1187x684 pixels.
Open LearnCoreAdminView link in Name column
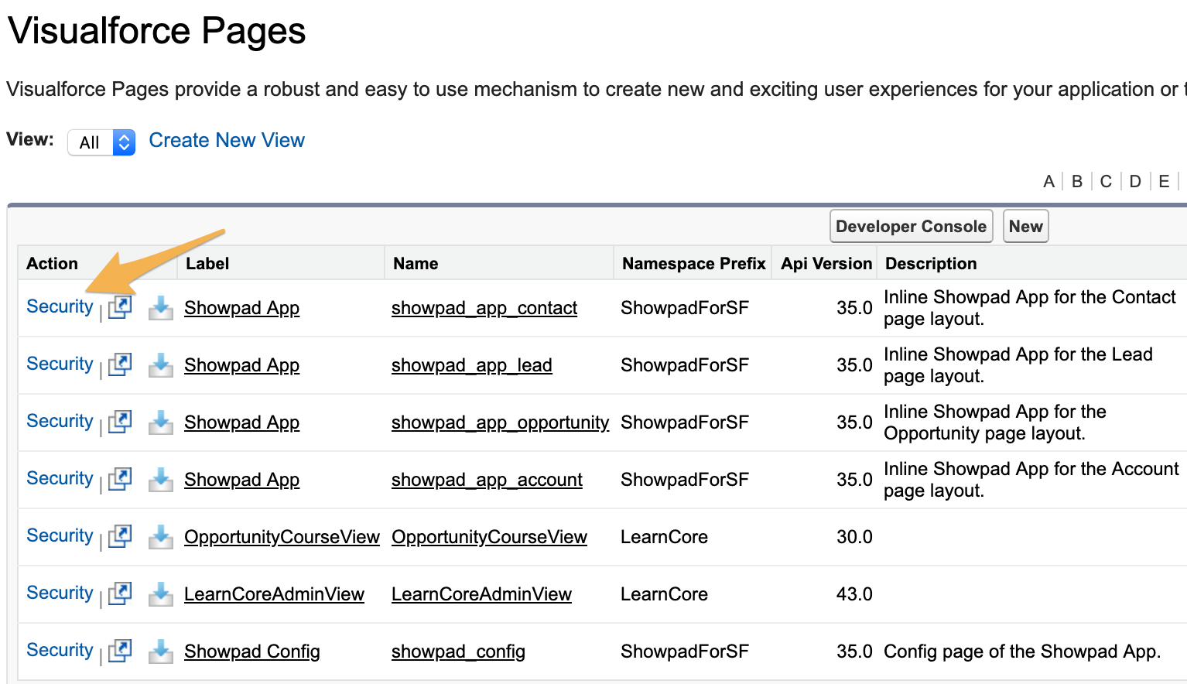tap(481, 594)
